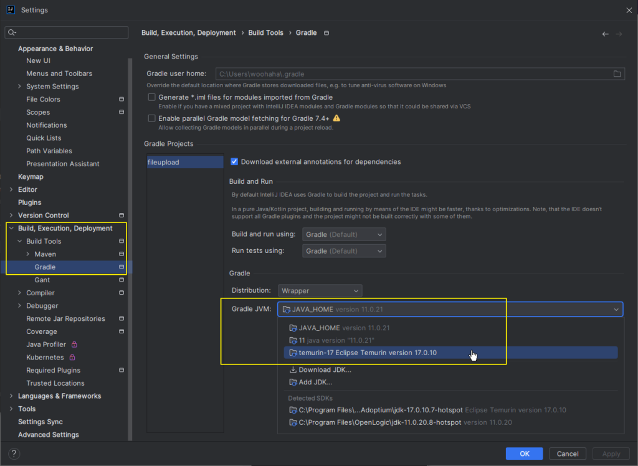The width and height of the screenshot is (638, 466).
Task: Select the 11 java version 11.0.21 option
Action: pos(450,340)
